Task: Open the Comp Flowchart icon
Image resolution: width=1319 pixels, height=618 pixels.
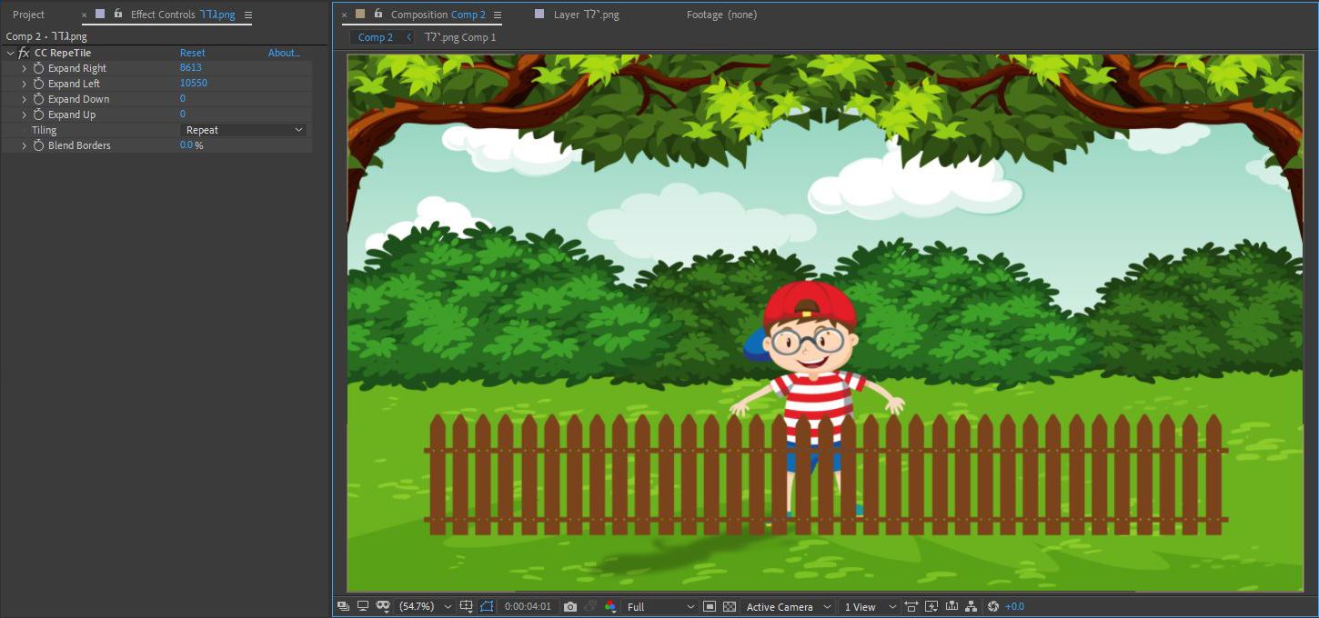Action: (x=971, y=606)
